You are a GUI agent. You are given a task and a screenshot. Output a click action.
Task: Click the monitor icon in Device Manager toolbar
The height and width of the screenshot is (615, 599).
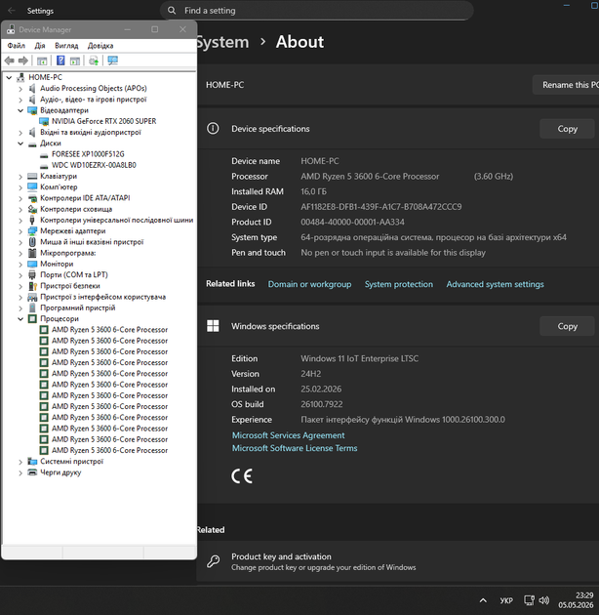[x=113, y=61]
